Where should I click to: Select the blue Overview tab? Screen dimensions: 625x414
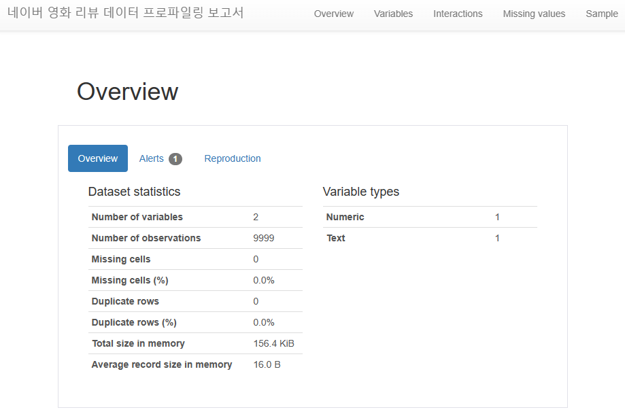coord(98,158)
